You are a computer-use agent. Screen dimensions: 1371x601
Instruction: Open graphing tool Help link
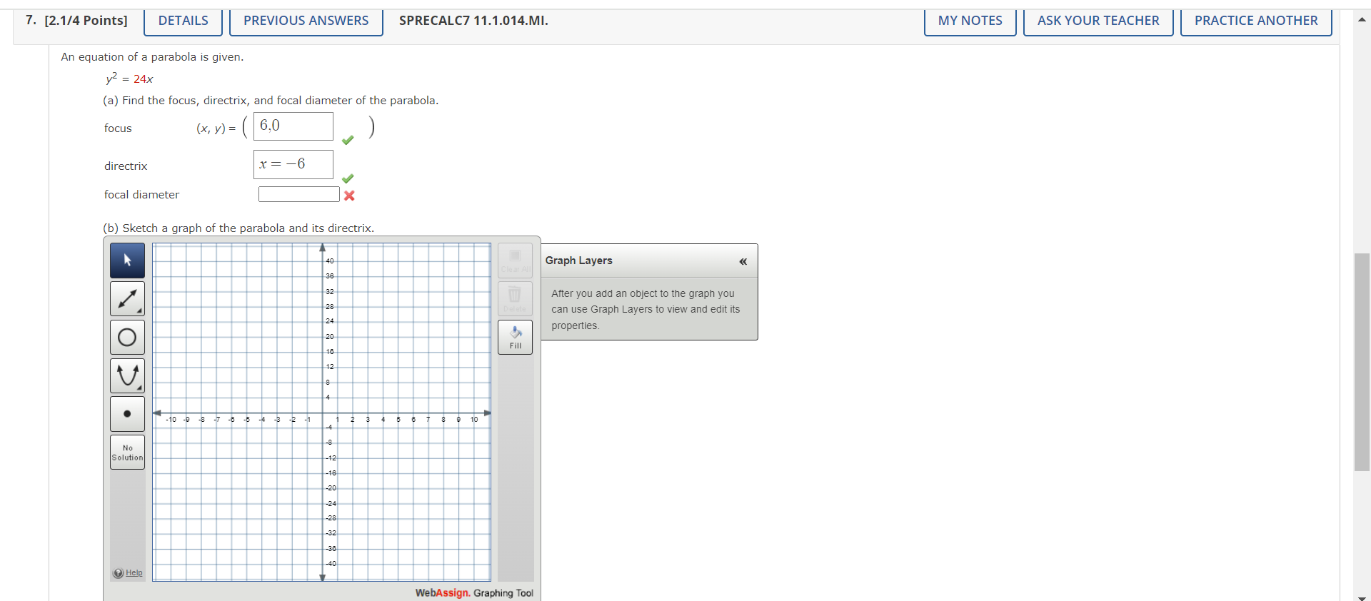[134, 572]
